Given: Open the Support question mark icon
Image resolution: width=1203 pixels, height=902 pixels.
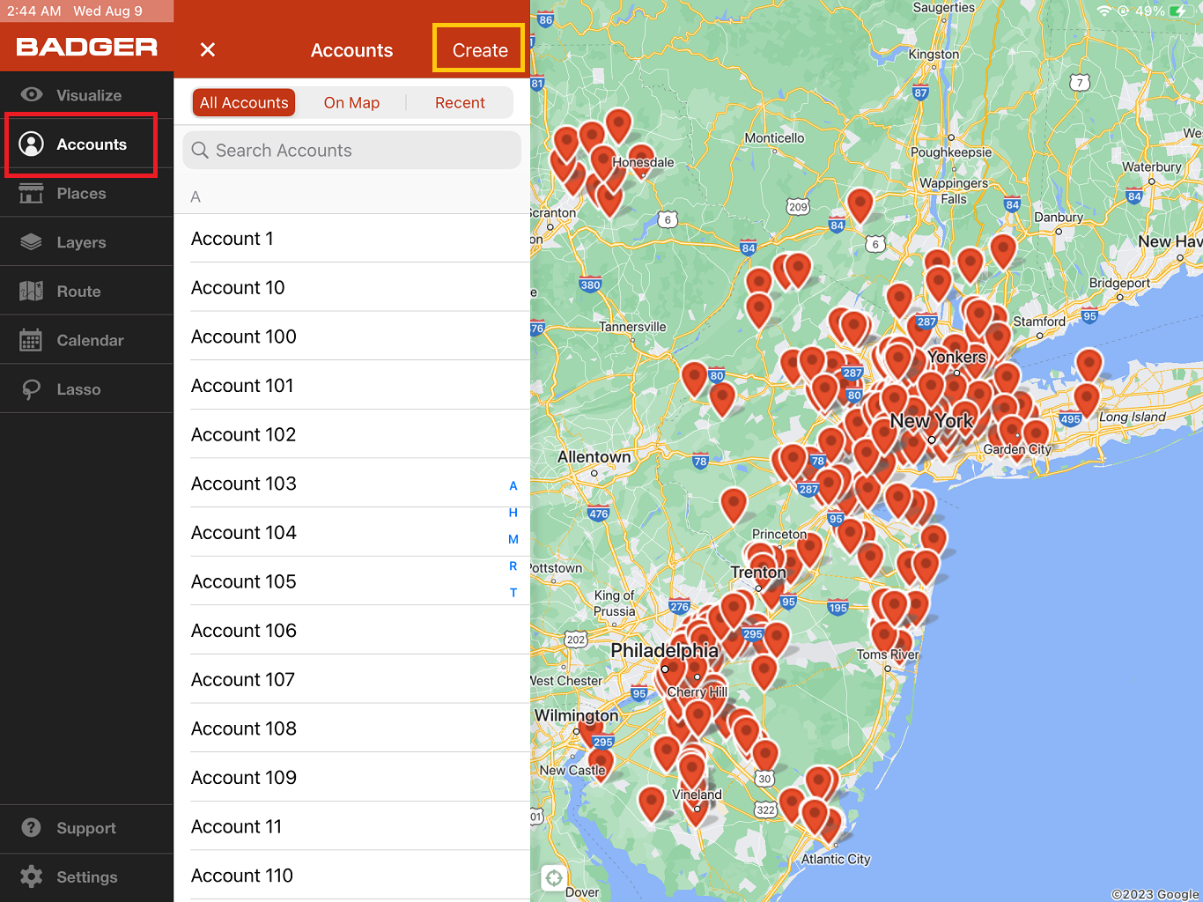Looking at the screenshot, I should tap(32, 828).
